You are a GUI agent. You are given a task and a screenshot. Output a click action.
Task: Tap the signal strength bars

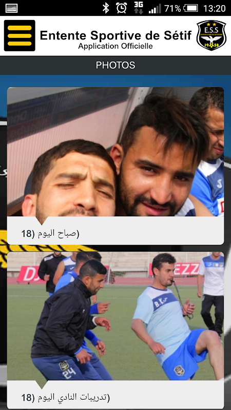click(x=155, y=8)
